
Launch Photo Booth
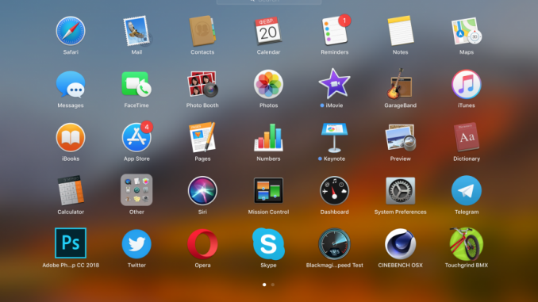click(202, 84)
